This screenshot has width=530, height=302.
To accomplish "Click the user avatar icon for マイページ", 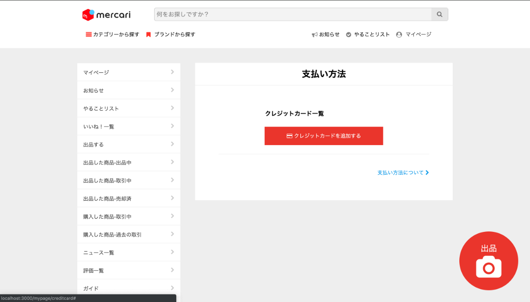I will coord(399,34).
